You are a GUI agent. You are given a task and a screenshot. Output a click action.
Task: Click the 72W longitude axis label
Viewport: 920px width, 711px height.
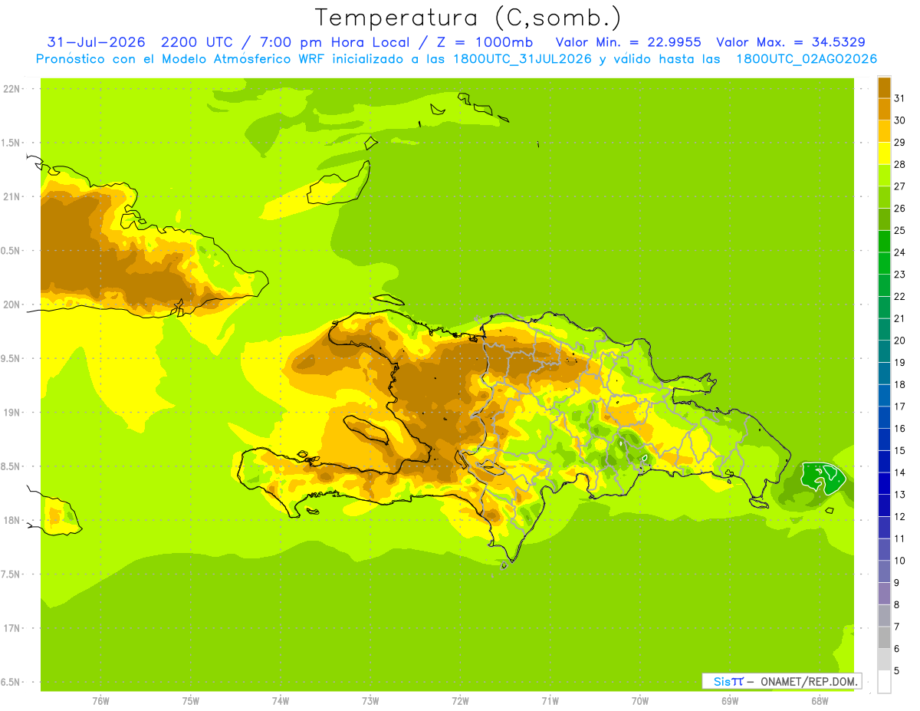tap(460, 701)
